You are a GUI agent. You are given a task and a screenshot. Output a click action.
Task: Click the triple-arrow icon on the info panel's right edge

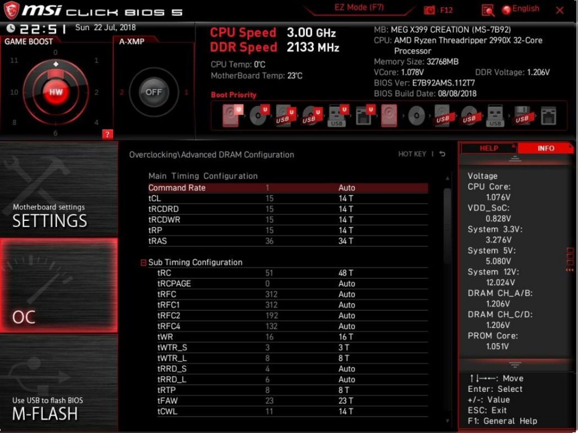pyautogui.click(x=570, y=270)
